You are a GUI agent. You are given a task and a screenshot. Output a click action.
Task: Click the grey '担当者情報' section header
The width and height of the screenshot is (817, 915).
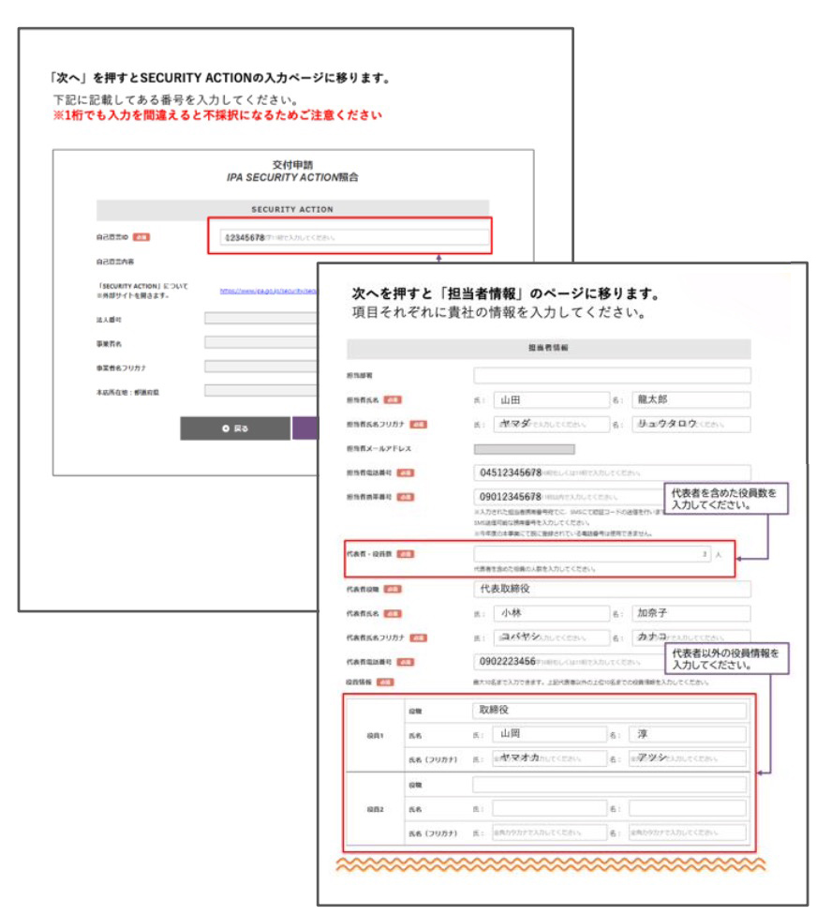coord(549,349)
